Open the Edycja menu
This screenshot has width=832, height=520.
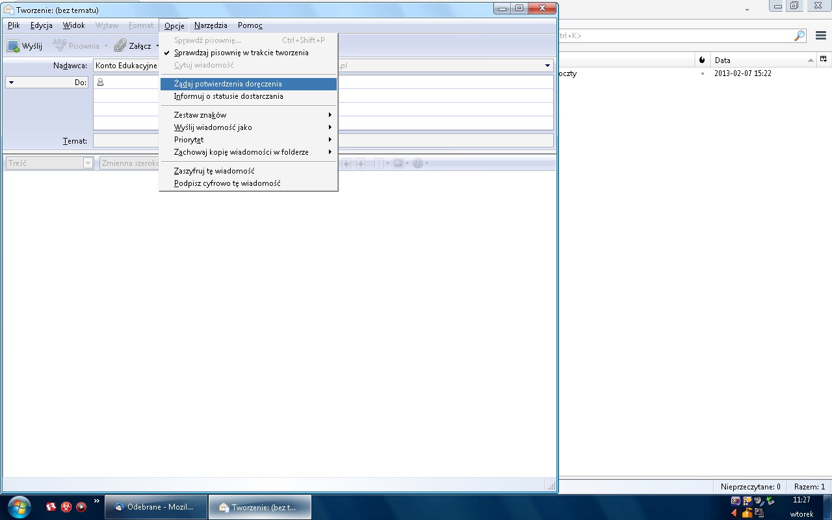pos(41,25)
